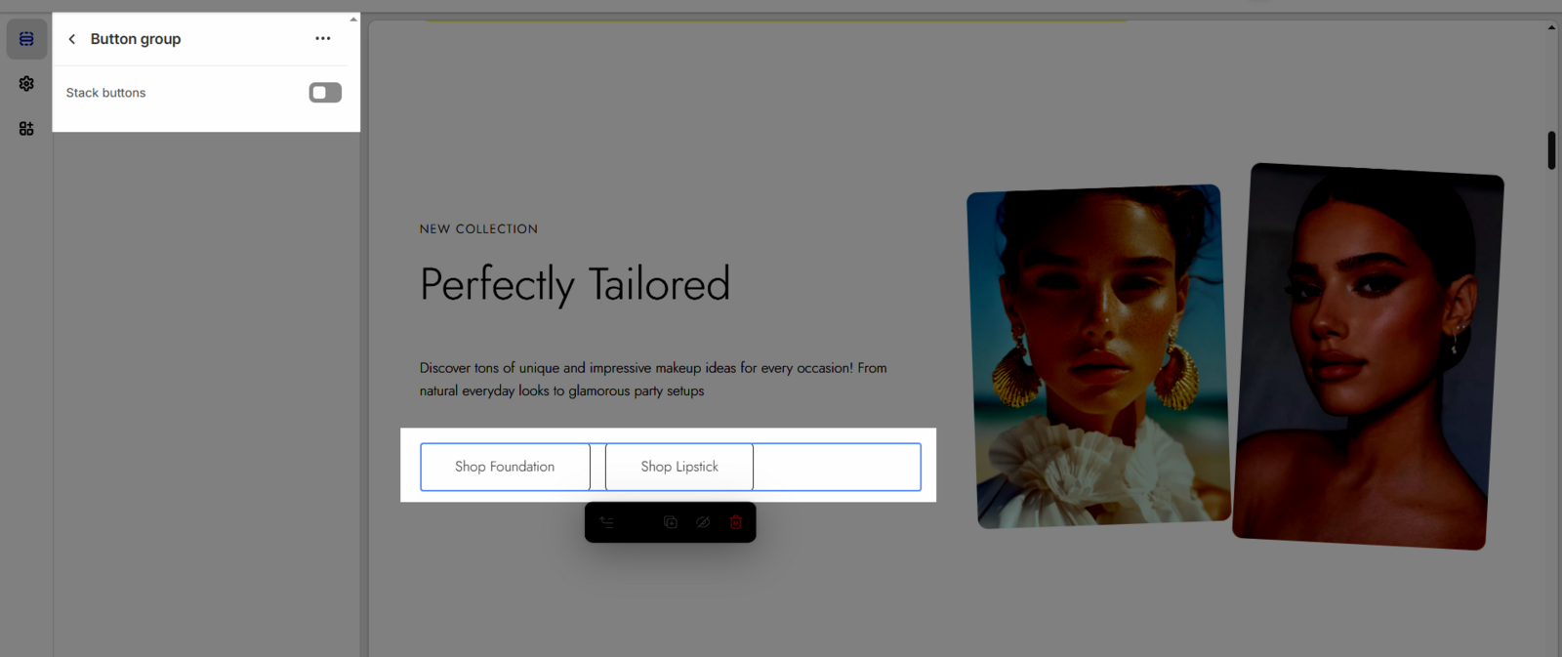1562x657 pixels.
Task: Delete block with the red trash icon
Action: 735,522
